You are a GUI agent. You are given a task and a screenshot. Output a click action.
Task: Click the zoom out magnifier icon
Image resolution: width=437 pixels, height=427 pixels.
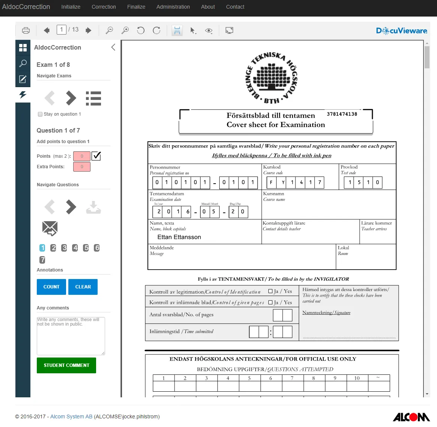click(109, 30)
